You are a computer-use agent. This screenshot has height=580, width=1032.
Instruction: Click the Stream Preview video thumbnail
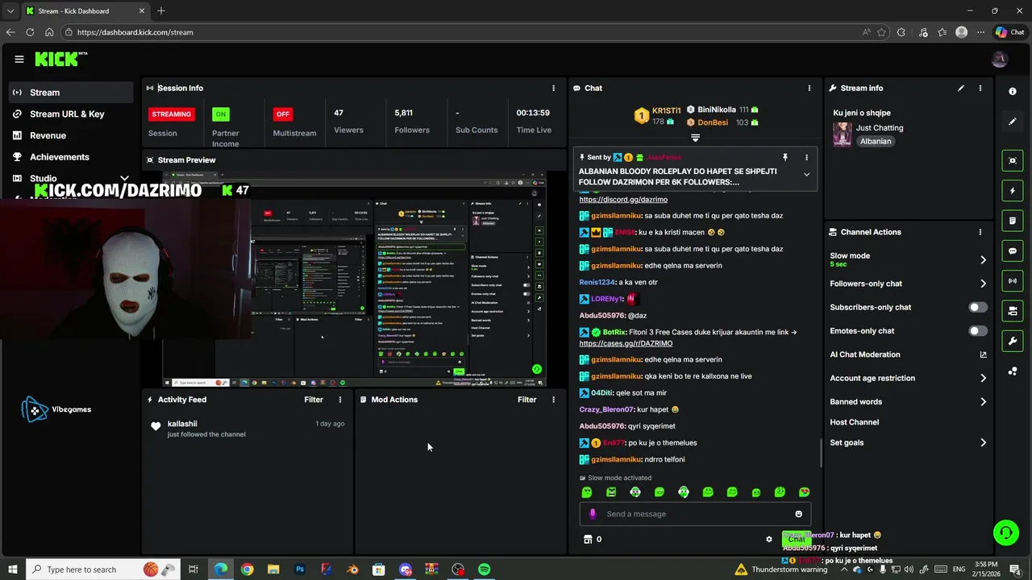pos(354,279)
